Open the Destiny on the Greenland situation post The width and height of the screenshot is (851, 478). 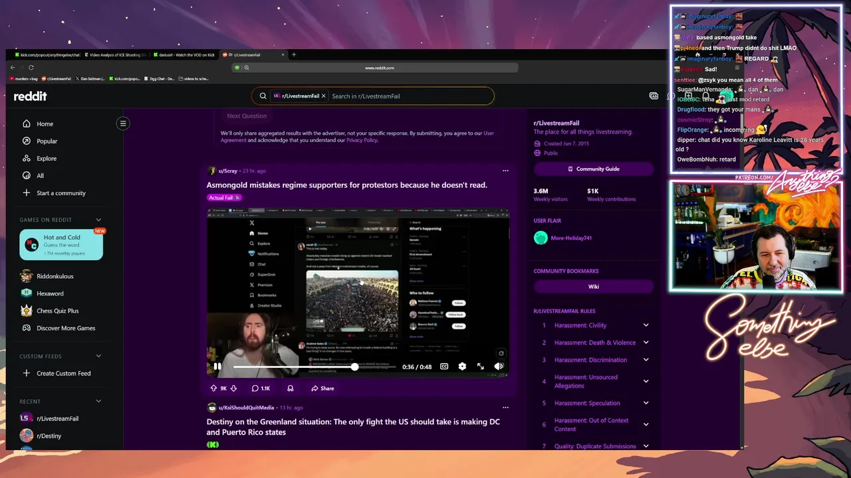point(353,427)
